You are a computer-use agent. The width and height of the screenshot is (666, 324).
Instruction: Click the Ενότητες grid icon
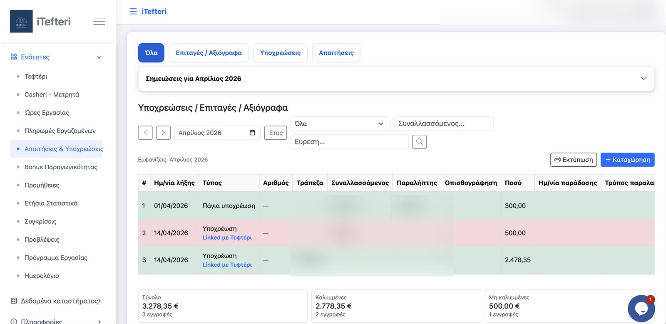pos(14,57)
